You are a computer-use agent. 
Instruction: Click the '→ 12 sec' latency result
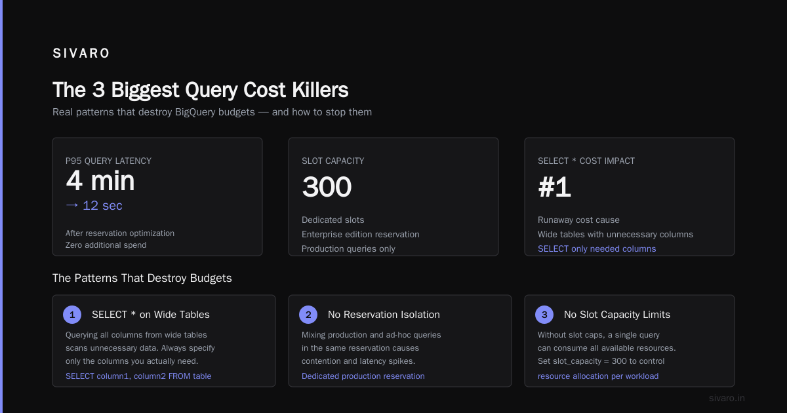94,205
